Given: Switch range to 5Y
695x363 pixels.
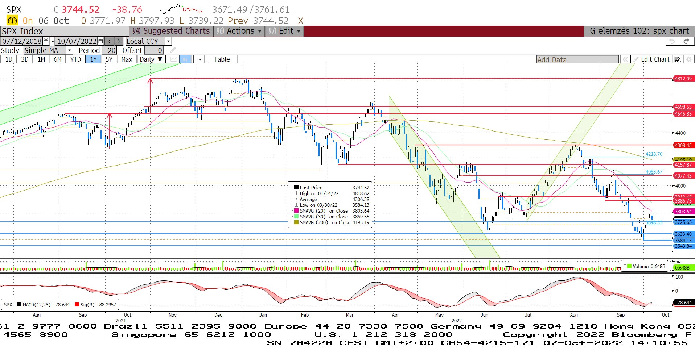Looking at the screenshot, I should [x=109, y=59].
